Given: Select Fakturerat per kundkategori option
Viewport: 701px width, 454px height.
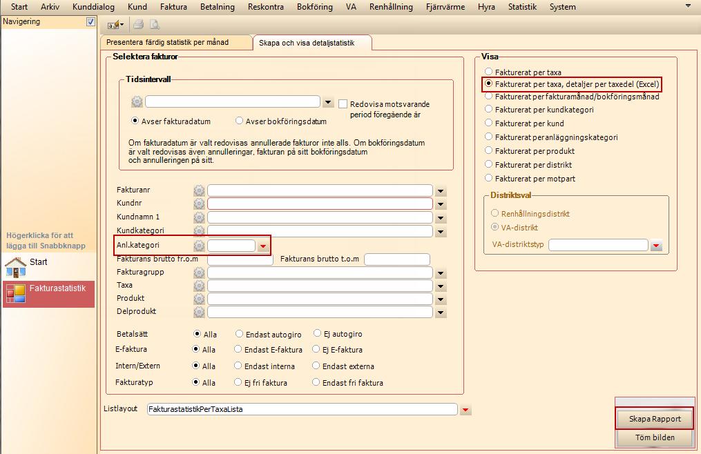Looking at the screenshot, I should coord(489,109).
